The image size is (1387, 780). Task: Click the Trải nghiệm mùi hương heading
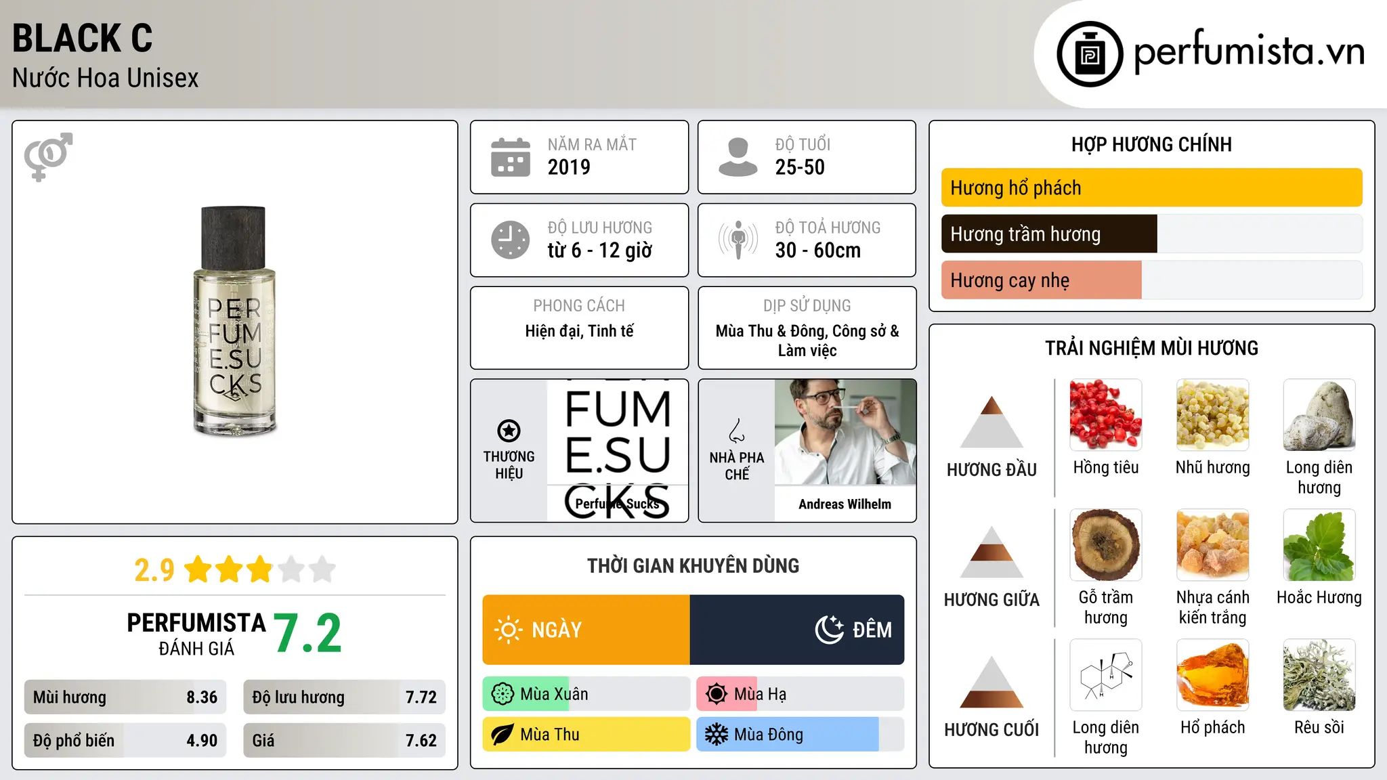pyautogui.click(x=1151, y=348)
